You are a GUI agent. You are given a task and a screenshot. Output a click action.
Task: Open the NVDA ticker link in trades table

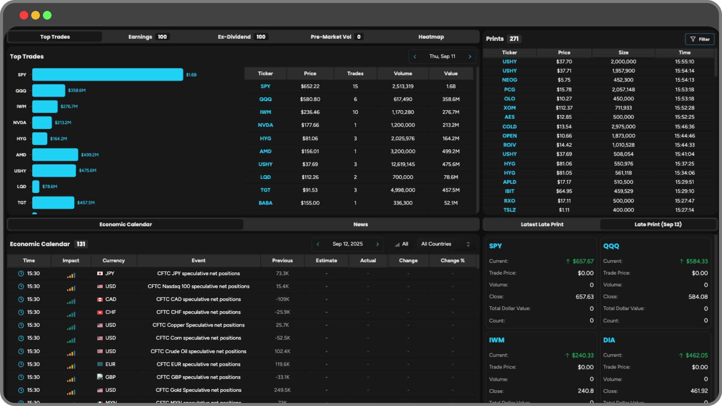point(265,125)
